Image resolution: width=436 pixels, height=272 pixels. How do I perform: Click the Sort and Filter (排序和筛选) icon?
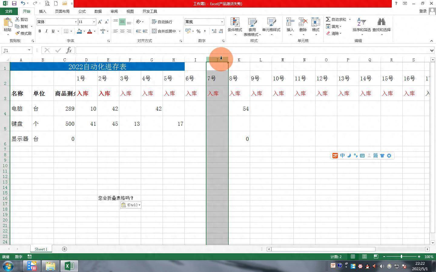(361, 23)
